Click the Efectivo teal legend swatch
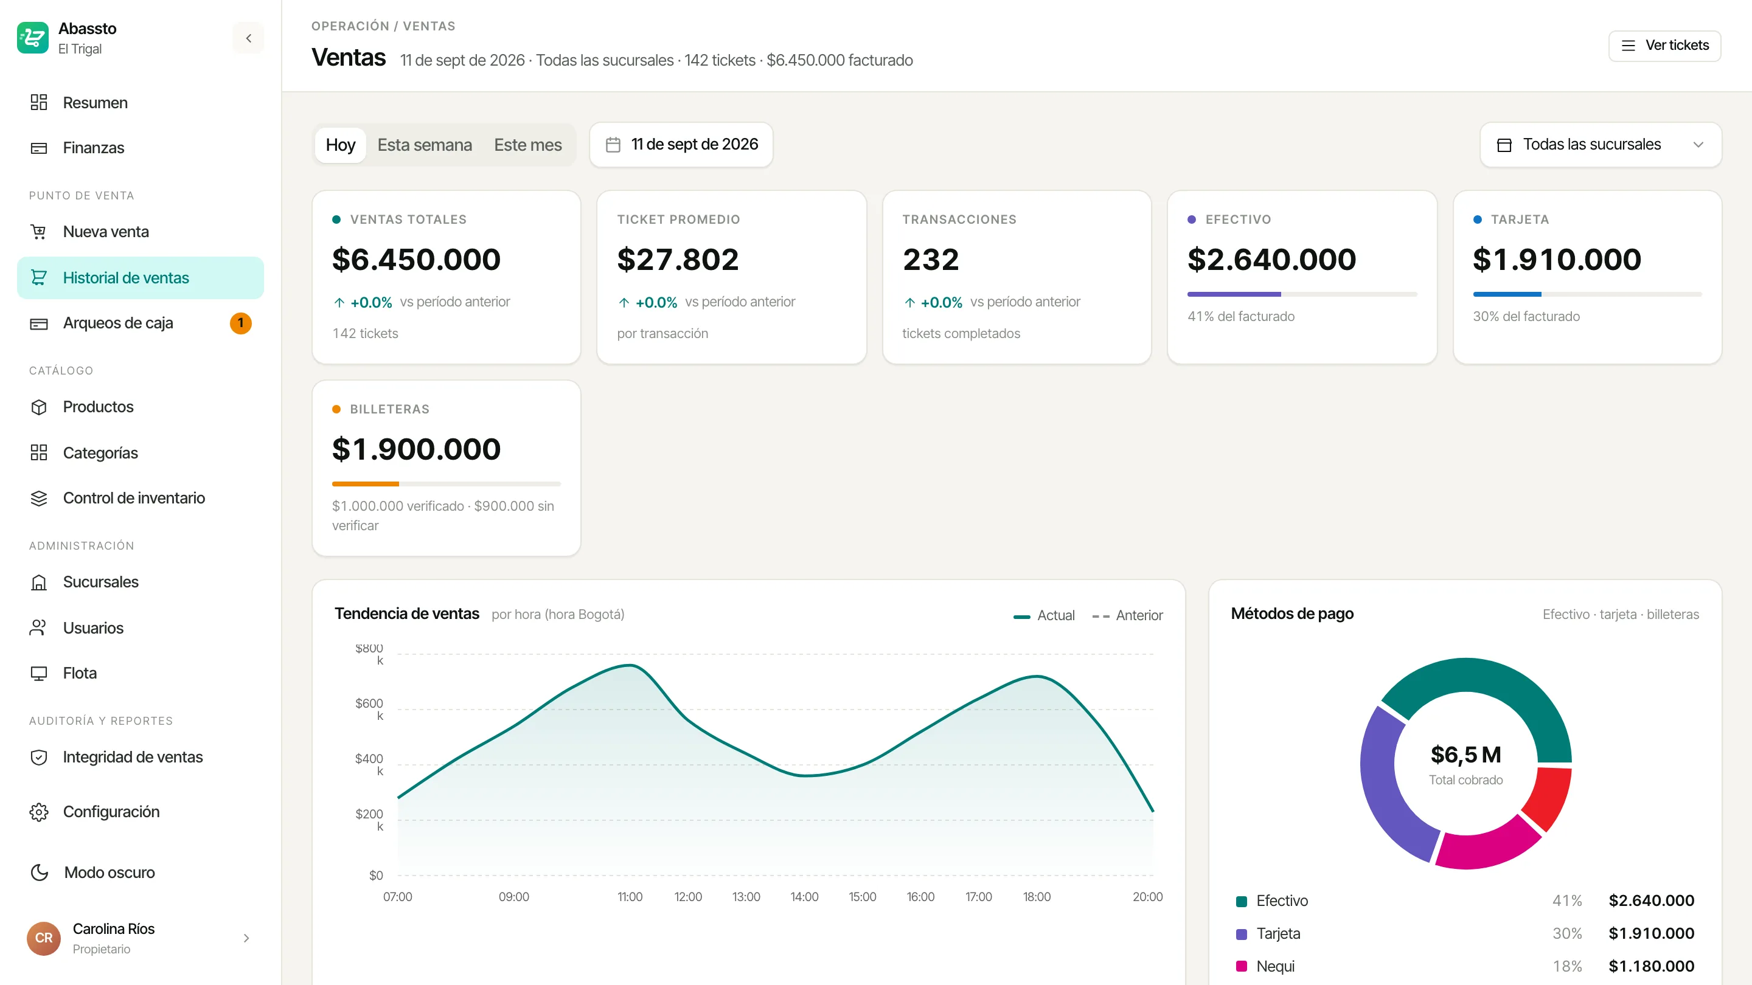 pos(1241,901)
